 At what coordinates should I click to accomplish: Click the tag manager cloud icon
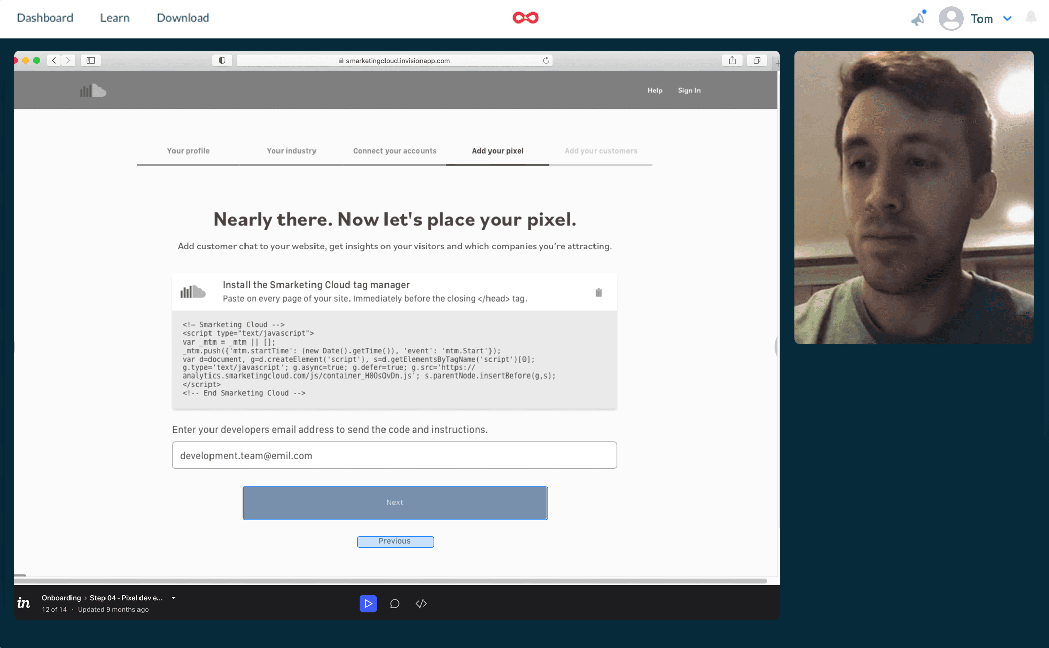(x=193, y=292)
